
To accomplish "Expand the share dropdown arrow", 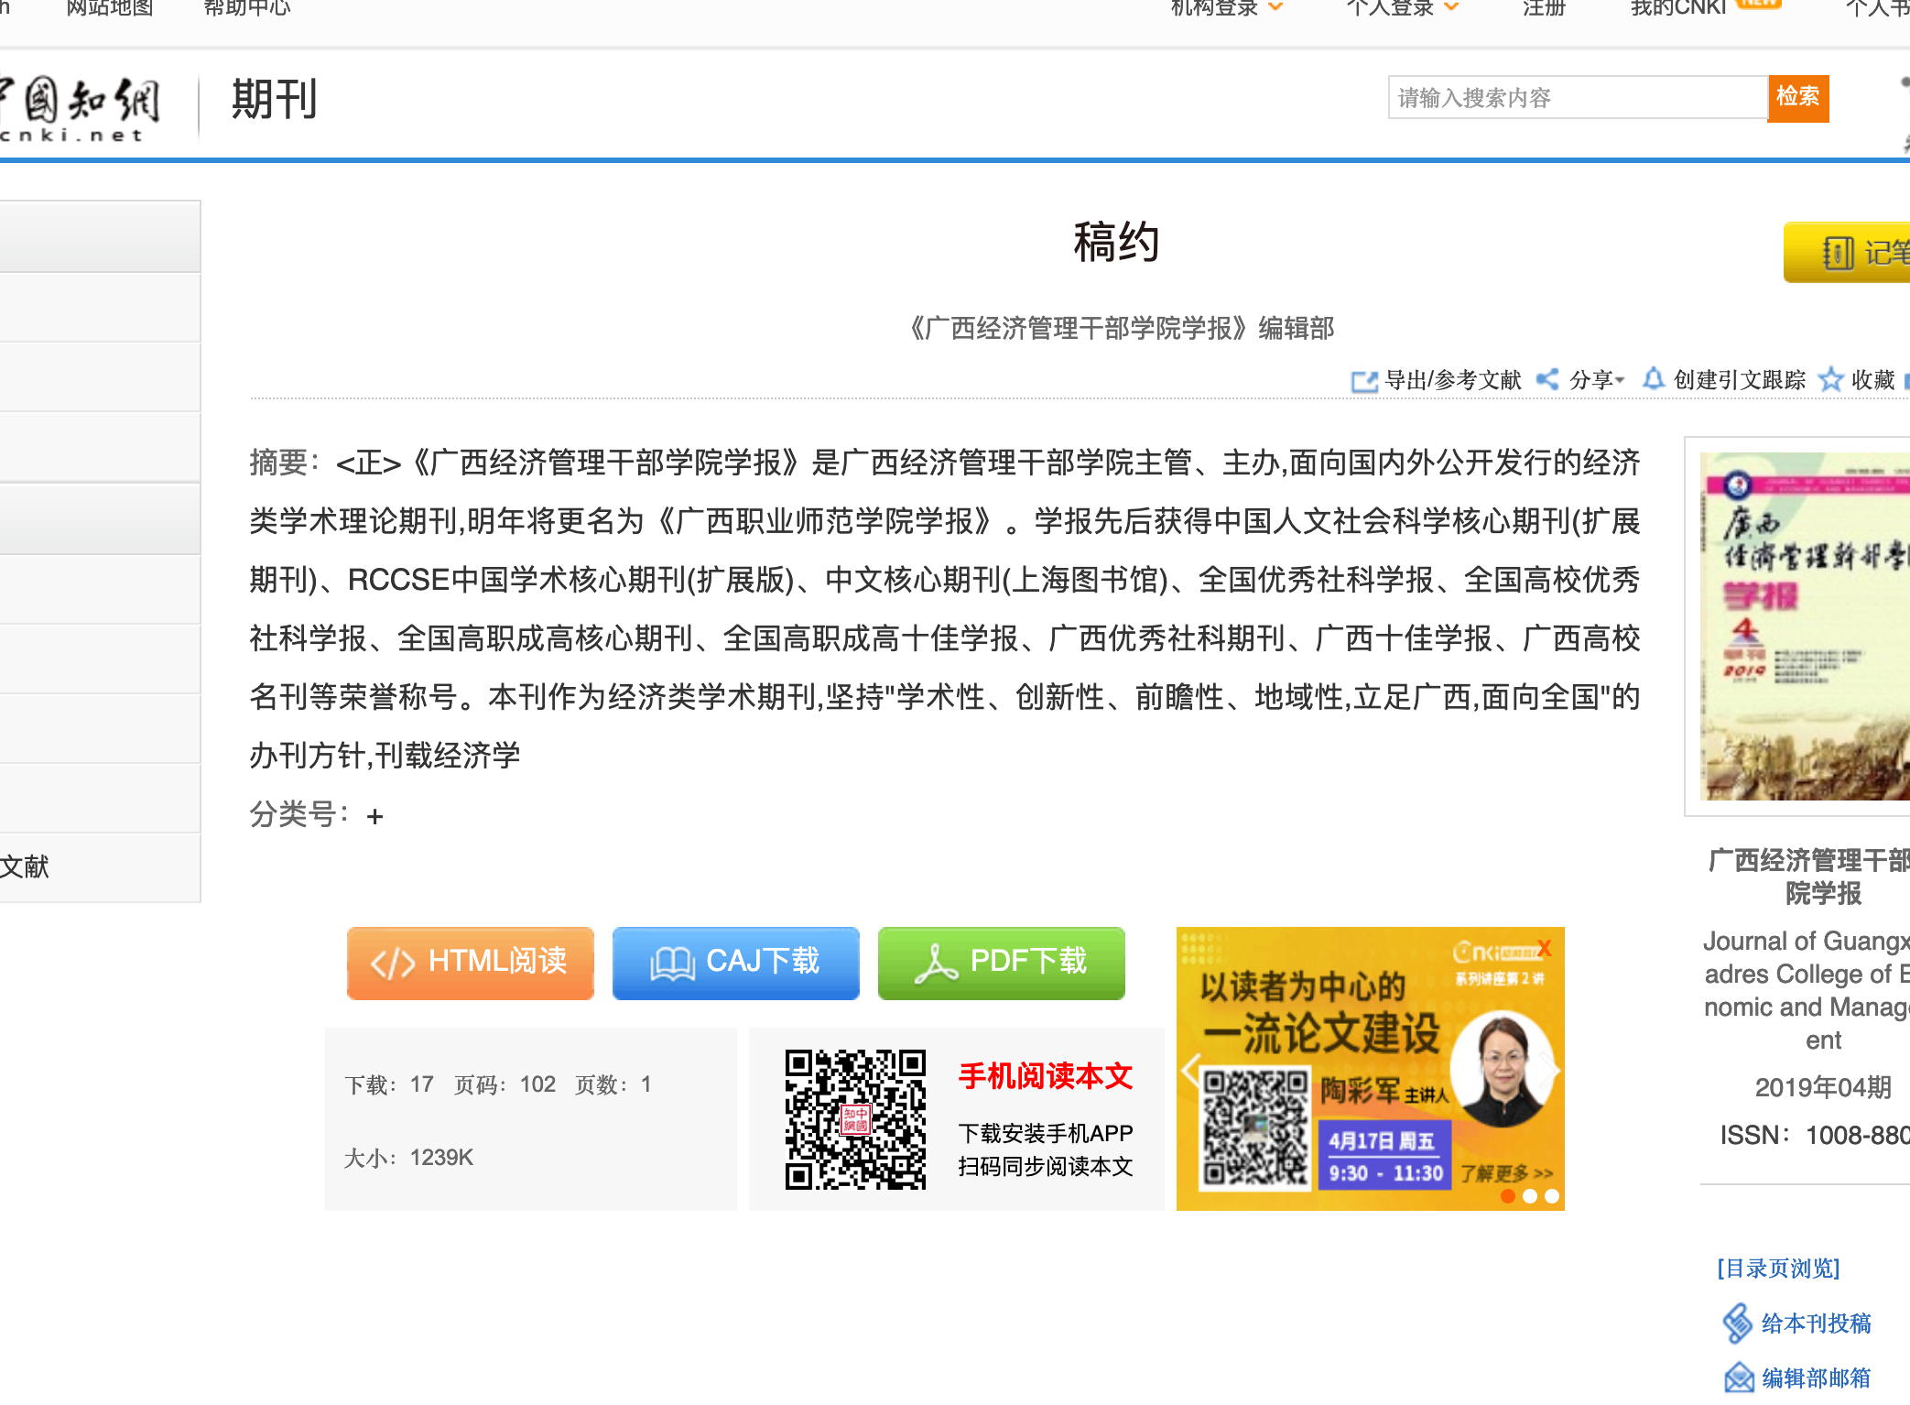I will (1620, 379).
